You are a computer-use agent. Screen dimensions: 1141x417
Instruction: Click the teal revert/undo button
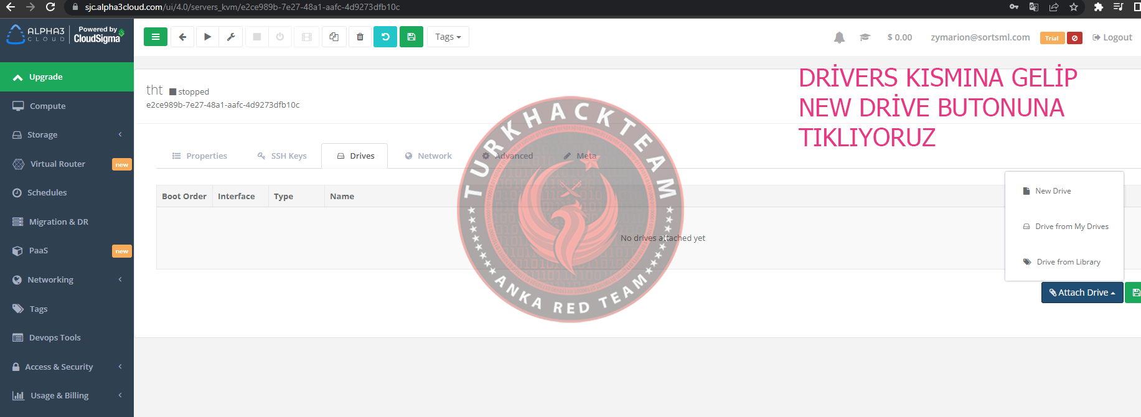tap(385, 37)
